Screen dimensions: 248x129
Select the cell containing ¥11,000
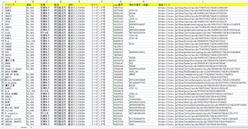coord(31,41)
